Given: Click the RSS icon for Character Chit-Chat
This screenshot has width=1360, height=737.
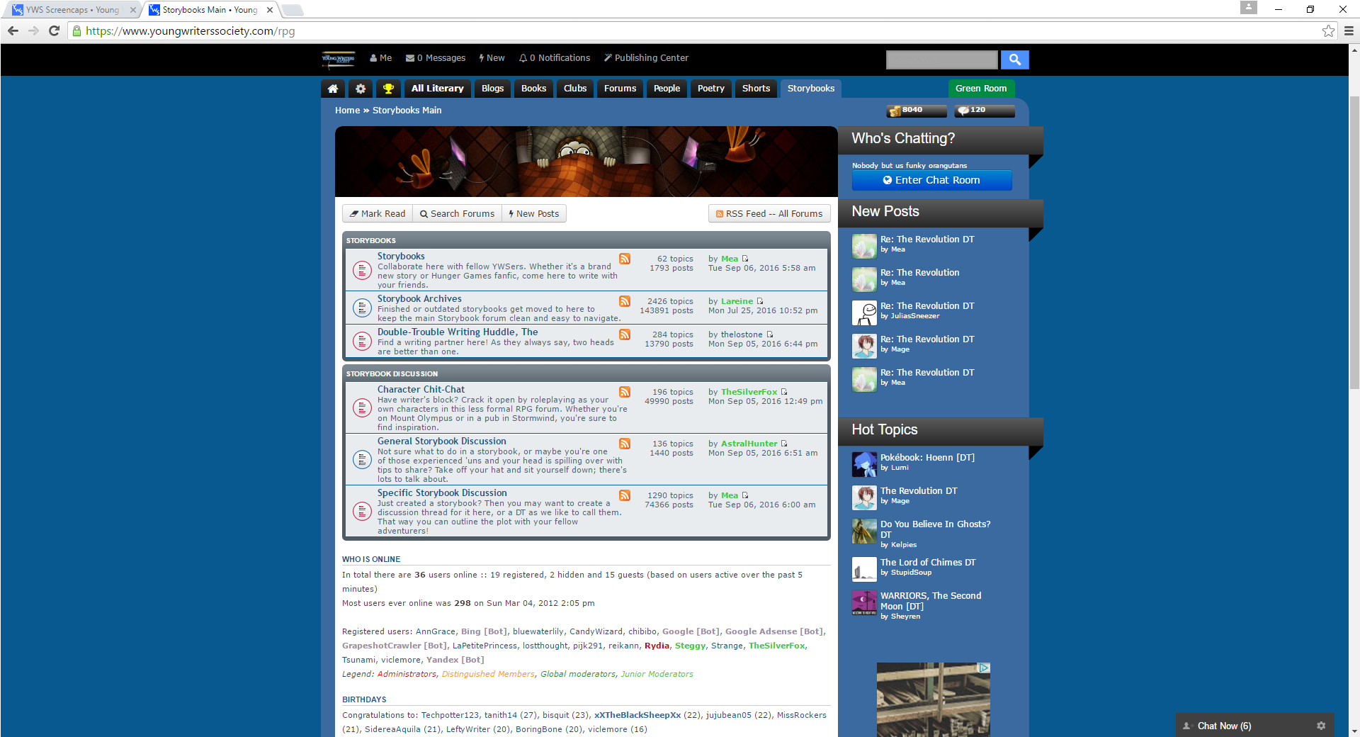Looking at the screenshot, I should [625, 392].
